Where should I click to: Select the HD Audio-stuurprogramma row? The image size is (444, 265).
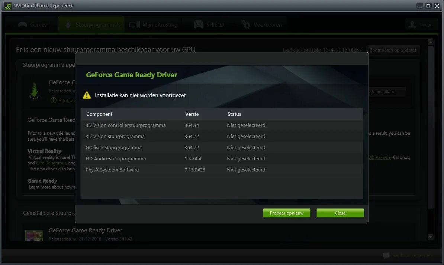click(x=222, y=158)
